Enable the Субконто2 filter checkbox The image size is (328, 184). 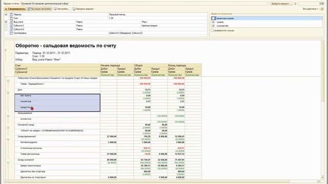pos(6,29)
